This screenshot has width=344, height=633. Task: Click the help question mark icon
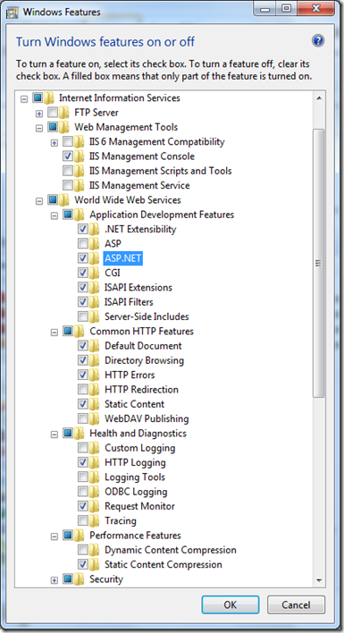pos(318,41)
